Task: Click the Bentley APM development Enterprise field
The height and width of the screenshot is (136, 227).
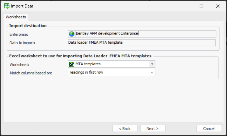Action: tap(143, 34)
